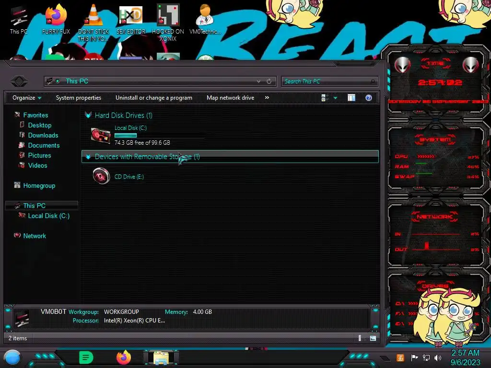Screen dimensions: 491x368
Task: Select the Local Disk (C:) drive icon
Action: (101, 136)
